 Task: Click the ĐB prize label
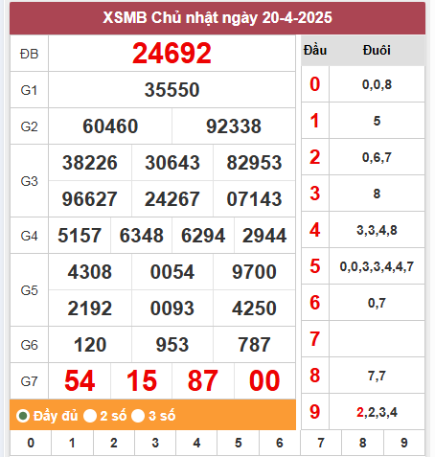[x=29, y=54]
